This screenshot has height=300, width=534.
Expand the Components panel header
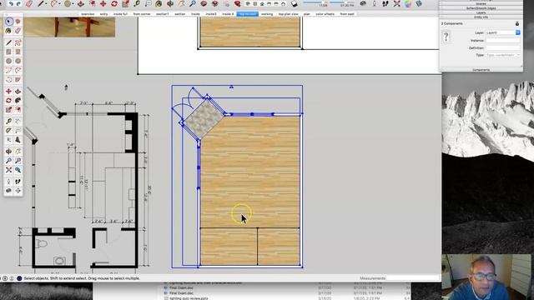(481, 70)
